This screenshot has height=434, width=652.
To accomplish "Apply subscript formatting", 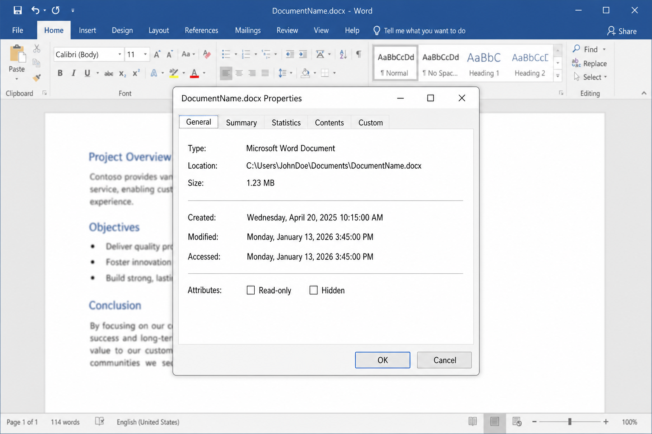I will coord(122,73).
